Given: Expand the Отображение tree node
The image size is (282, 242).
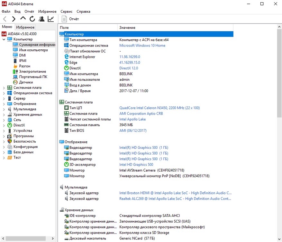Looking at the screenshot, I should click(x=4, y=104).
